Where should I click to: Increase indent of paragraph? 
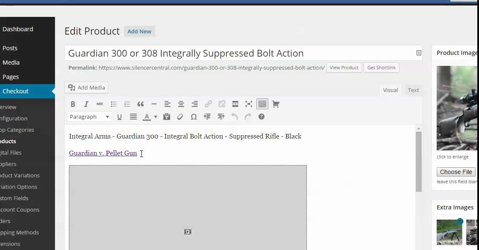tap(221, 117)
